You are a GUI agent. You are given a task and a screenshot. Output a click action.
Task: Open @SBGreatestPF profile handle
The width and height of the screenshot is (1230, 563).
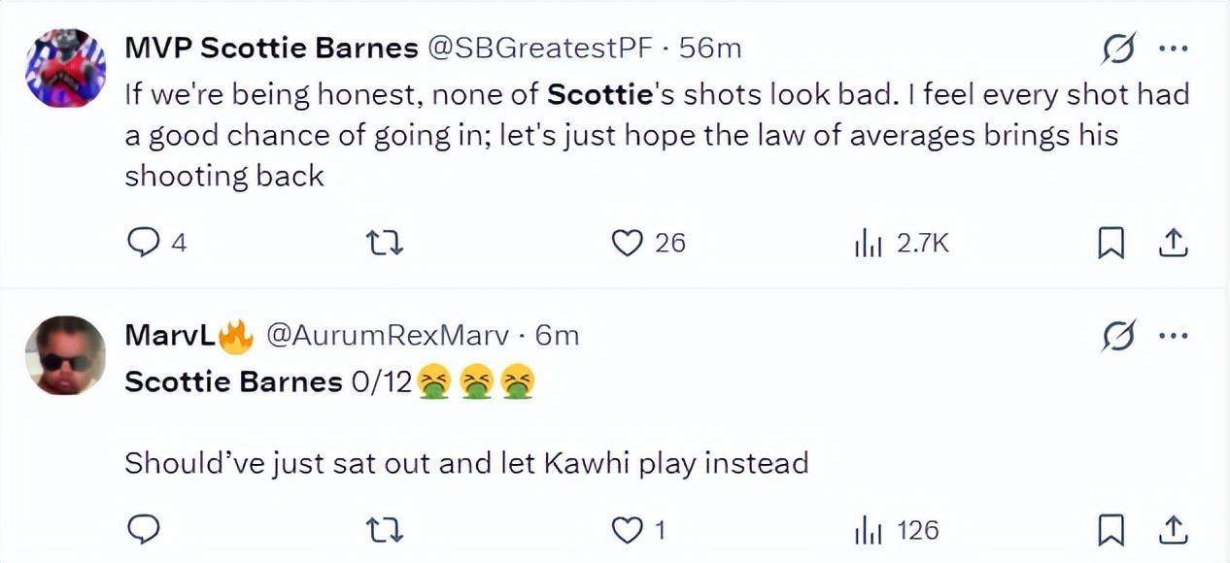540,48
